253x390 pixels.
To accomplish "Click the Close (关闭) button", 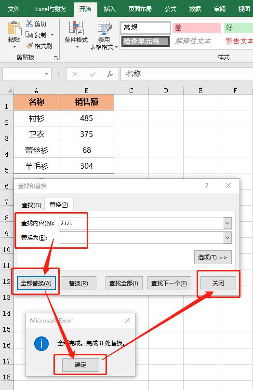I will tap(218, 283).
